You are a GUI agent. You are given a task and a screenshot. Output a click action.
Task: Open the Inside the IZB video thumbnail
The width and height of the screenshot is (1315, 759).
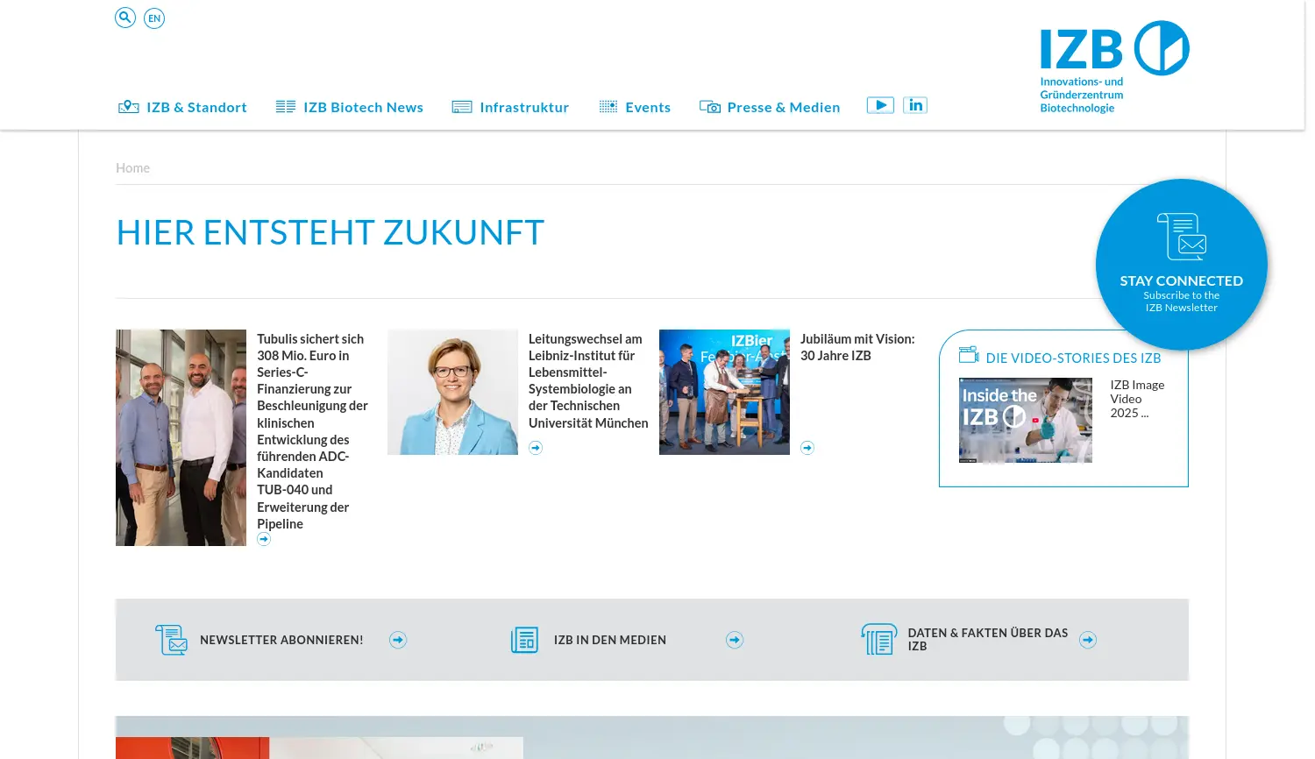[1025, 420]
